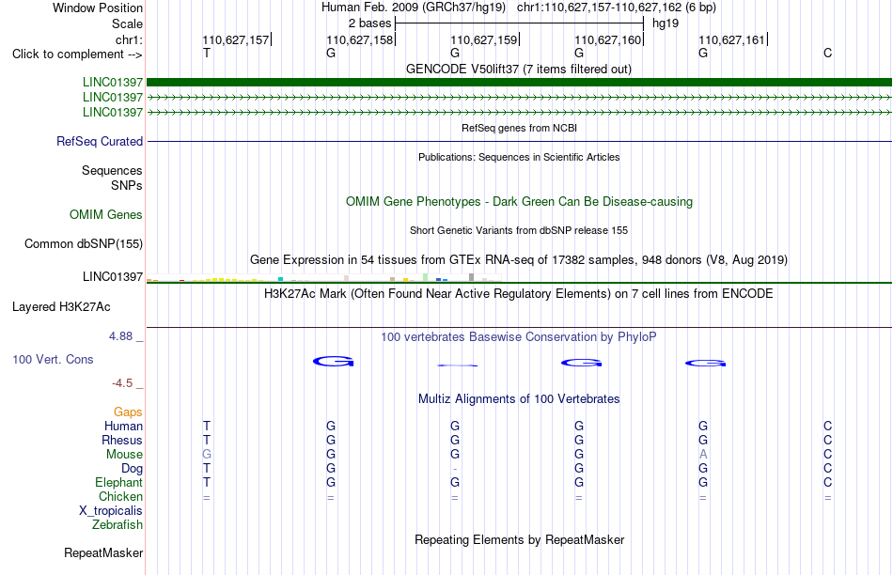Viewport: 893px width, 575px height.
Task: Click the dash gap in the Dog row
Action: coord(454,469)
